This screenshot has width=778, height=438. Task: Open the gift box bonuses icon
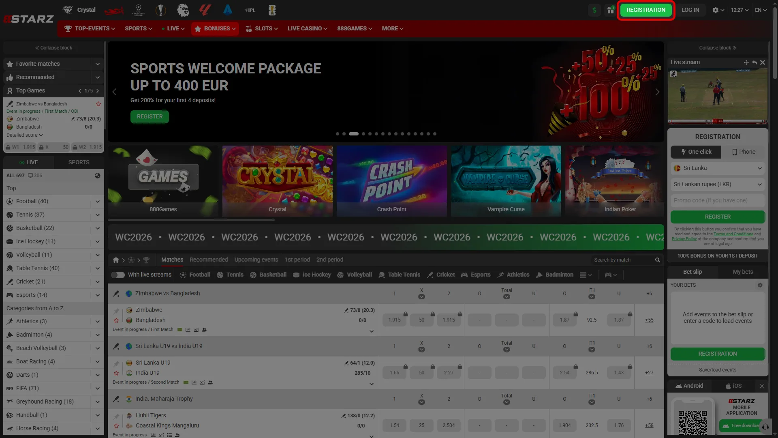point(610,10)
